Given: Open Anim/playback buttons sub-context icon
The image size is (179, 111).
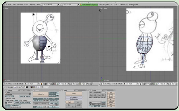Looking at the screenshot, I should (x=36, y=87).
